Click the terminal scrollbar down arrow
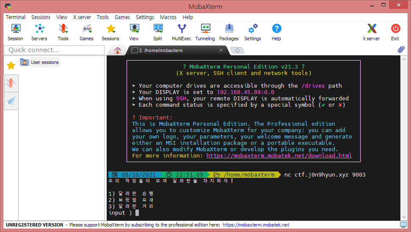 pos(404,217)
